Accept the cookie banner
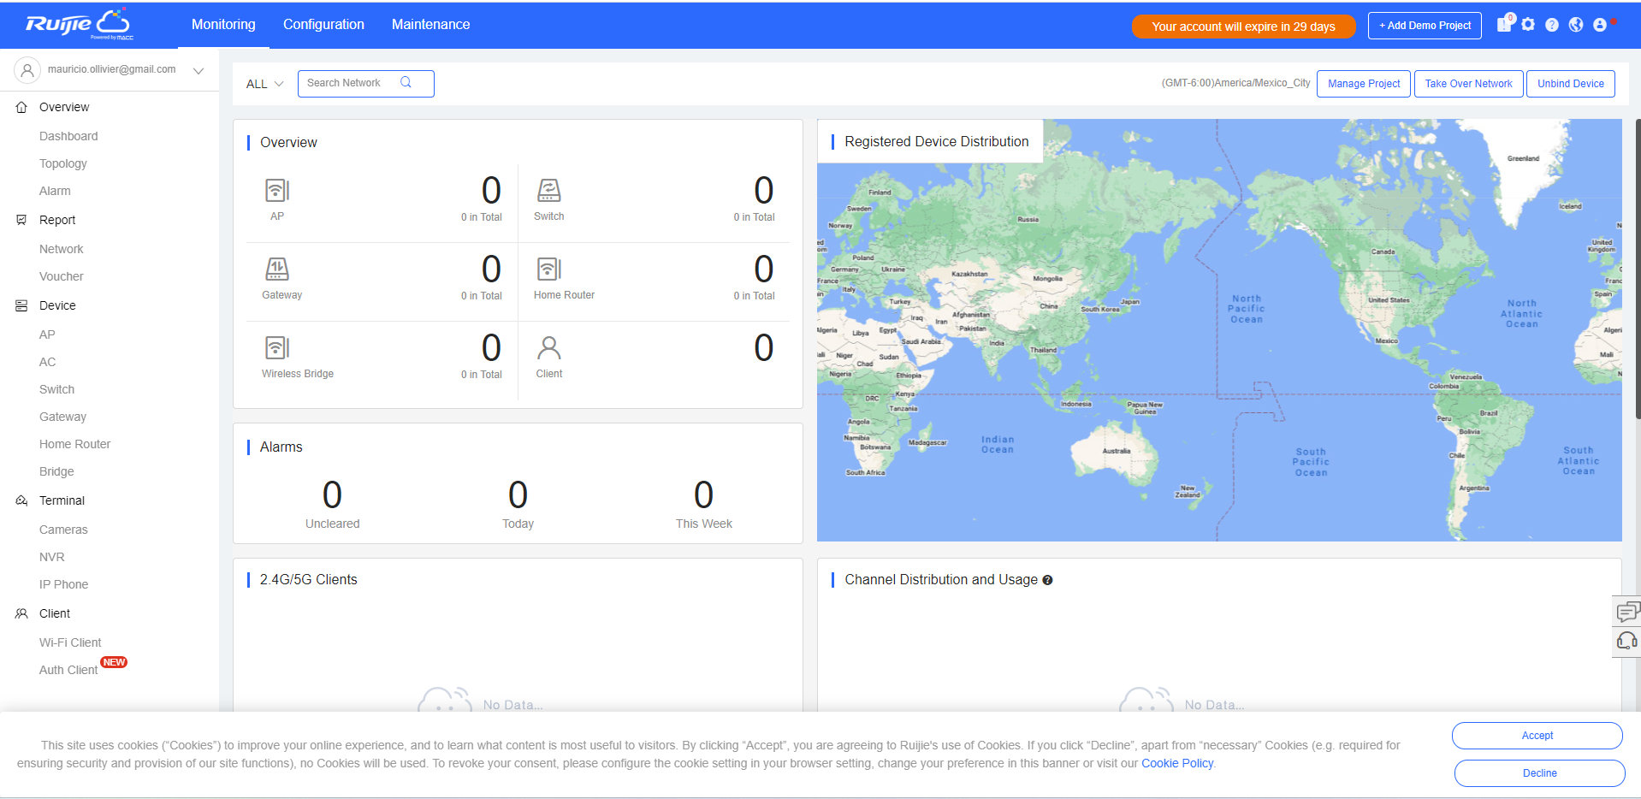This screenshot has height=799, width=1641. click(1537, 736)
